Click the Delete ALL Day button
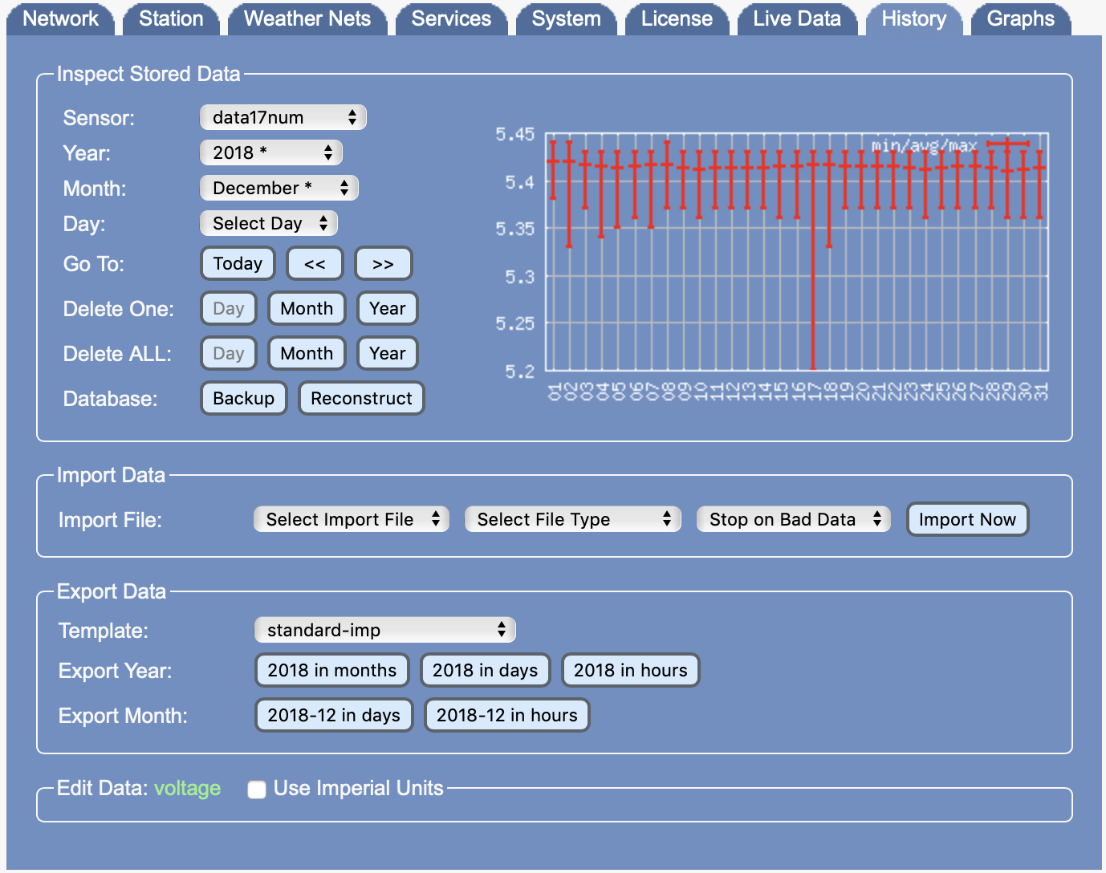Image resolution: width=1106 pixels, height=873 pixels. tap(229, 353)
